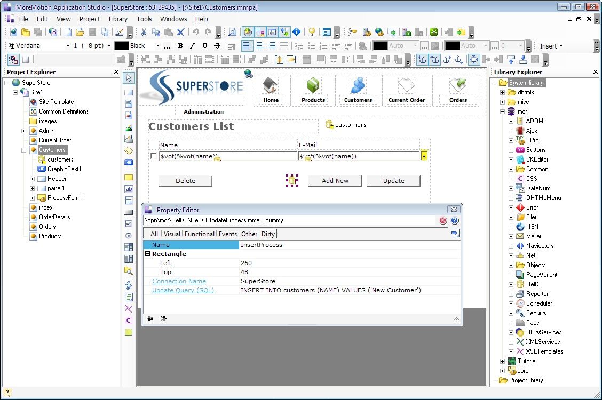Click the Cut scissors icon in toolbar
This screenshot has width=602, height=400.
[x=144, y=32]
